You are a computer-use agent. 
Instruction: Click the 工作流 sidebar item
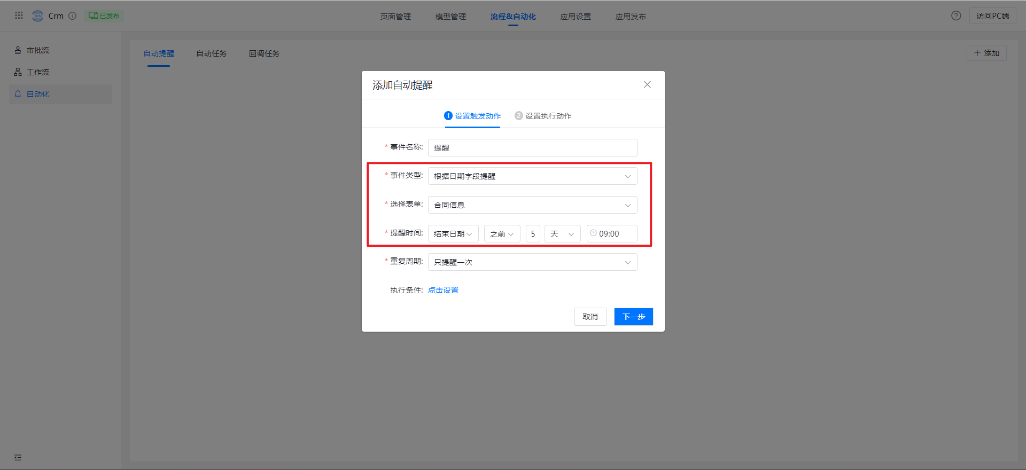(x=60, y=72)
